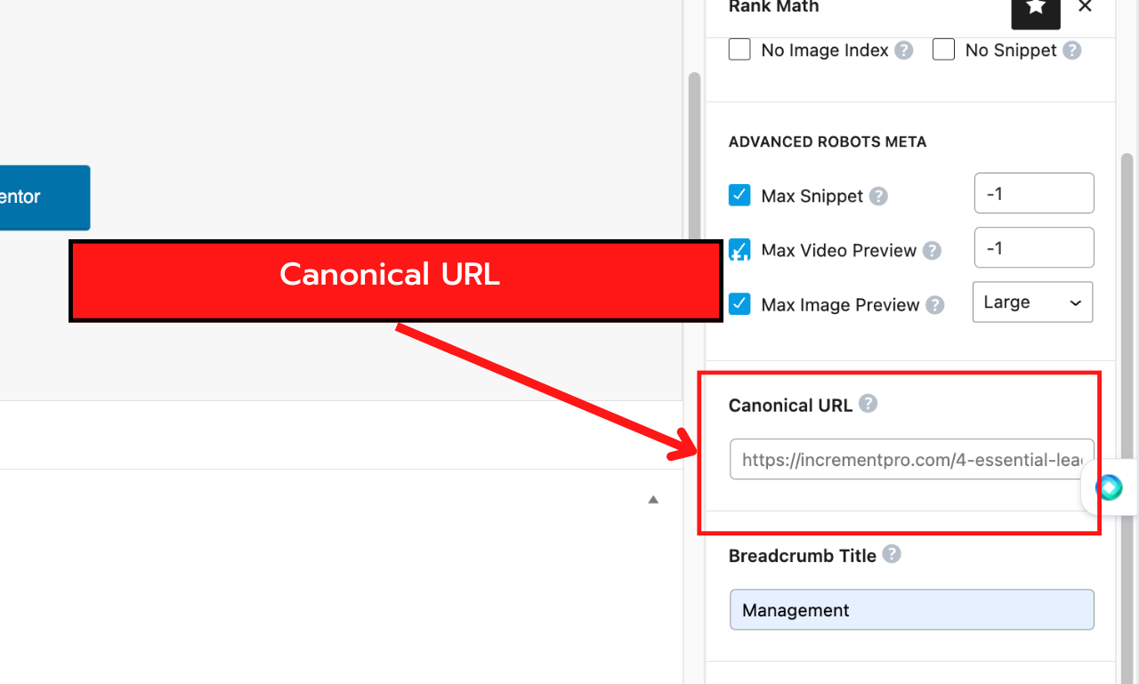Open the Canonical URL help icon

[x=868, y=403]
